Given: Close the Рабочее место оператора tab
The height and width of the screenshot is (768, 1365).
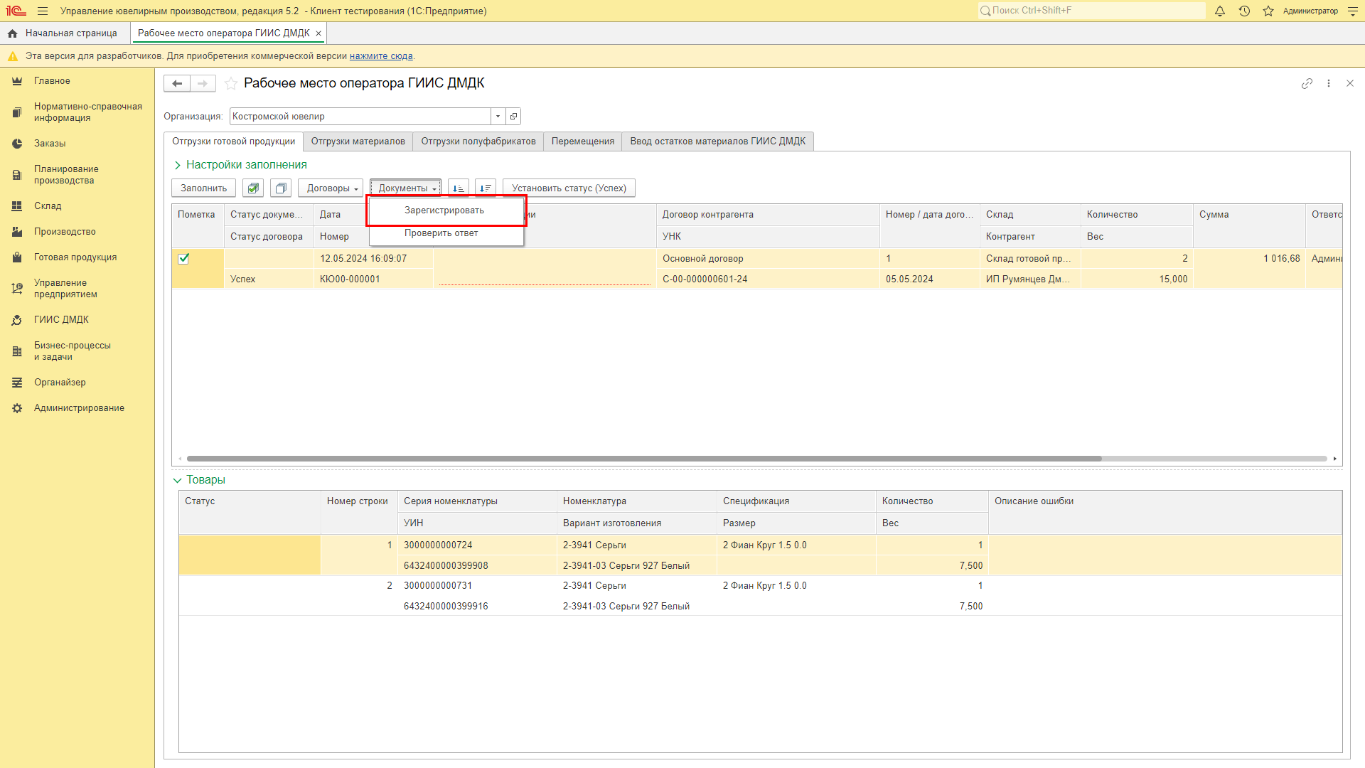Looking at the screenshot, I should (x=318, y=33).
